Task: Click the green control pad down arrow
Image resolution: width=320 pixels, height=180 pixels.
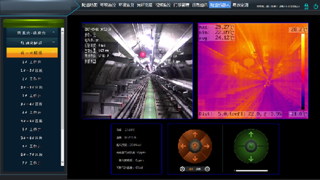Action: 250,159
